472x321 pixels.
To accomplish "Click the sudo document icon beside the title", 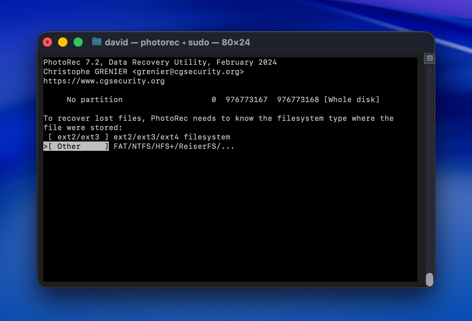I will (198, 42).
